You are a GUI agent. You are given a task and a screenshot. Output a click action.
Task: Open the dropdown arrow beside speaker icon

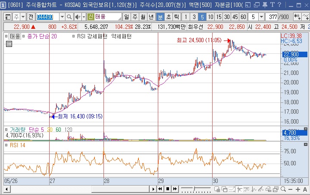coord(84,17)
